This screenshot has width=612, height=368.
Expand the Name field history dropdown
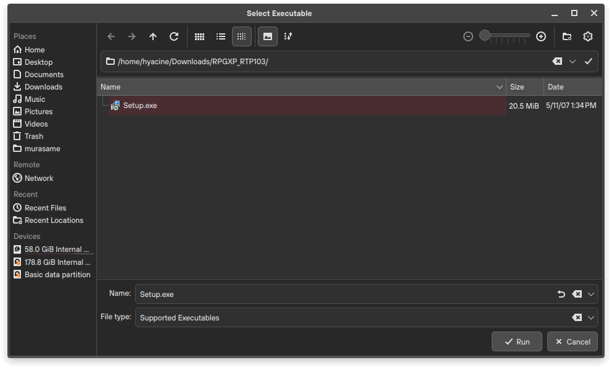[591, 295]
